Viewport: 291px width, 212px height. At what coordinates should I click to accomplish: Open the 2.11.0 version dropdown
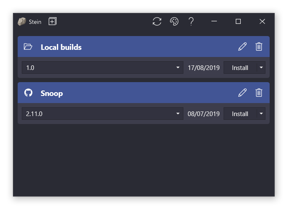(x=103, y=114)
